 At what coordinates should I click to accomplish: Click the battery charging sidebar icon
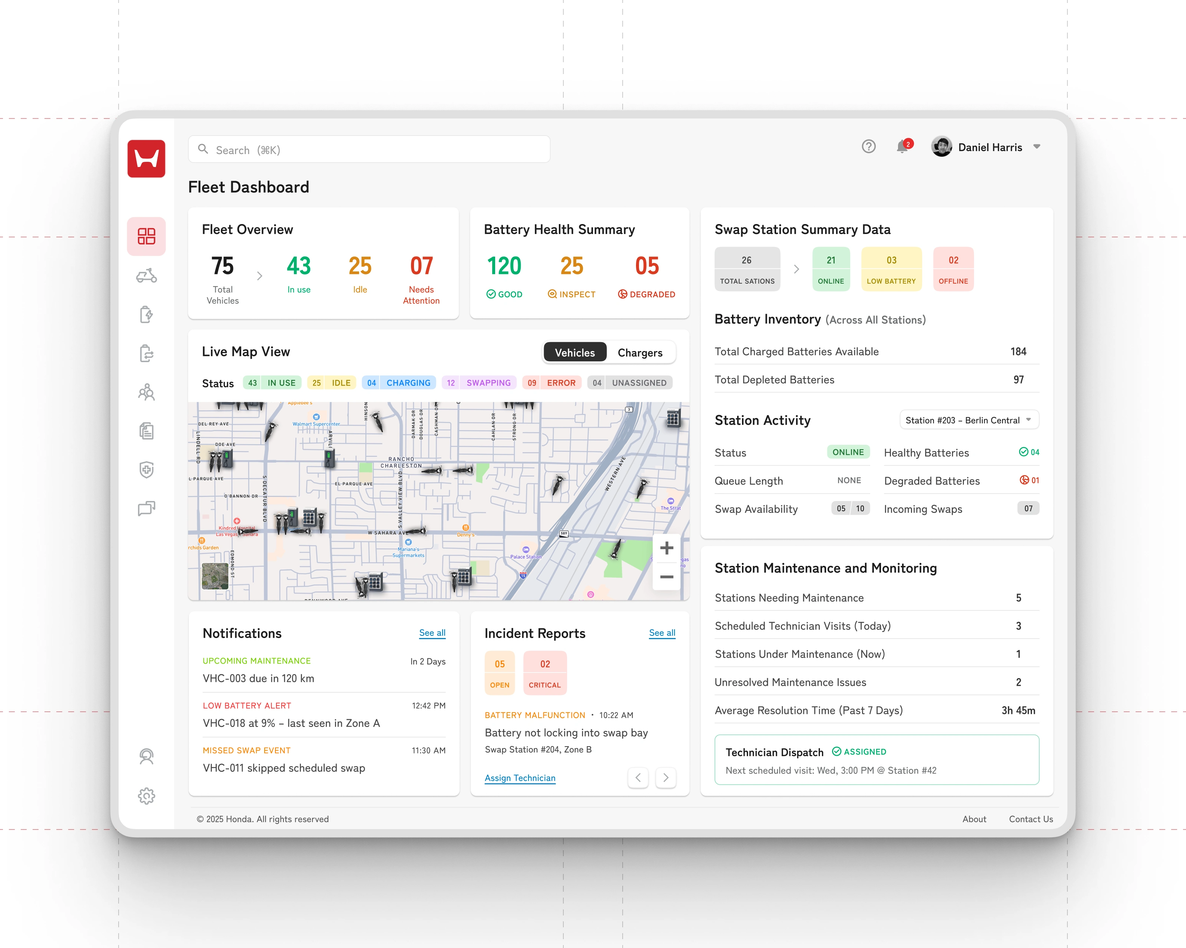(146, 314)
